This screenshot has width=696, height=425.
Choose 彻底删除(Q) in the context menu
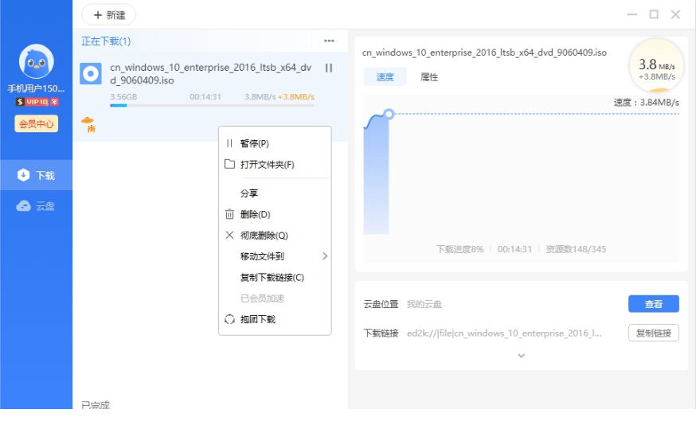(x=275, y=235)
